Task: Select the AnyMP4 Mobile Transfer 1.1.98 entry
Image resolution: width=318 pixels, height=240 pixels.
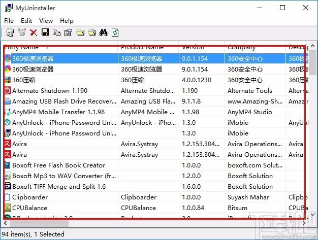Action: tap(58, 112)
